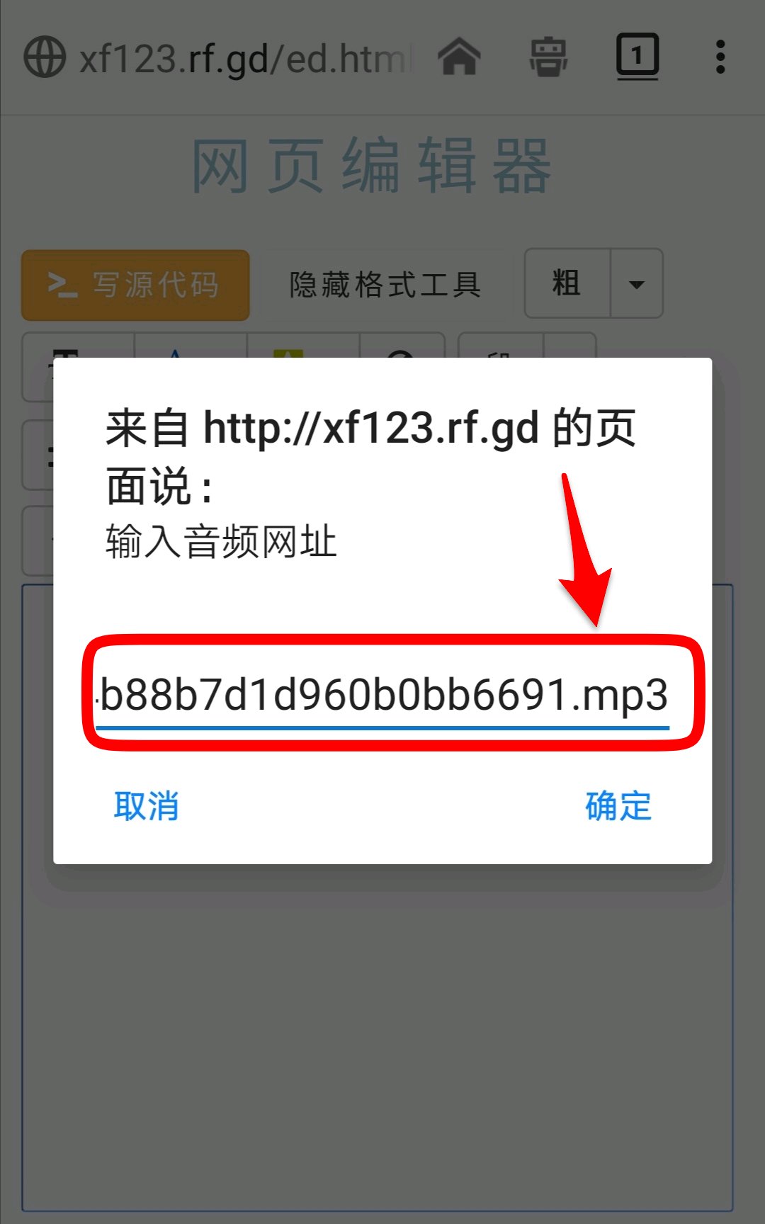Tap the robot icon in browser bar

pyautogui.click(x=548, y=57)
